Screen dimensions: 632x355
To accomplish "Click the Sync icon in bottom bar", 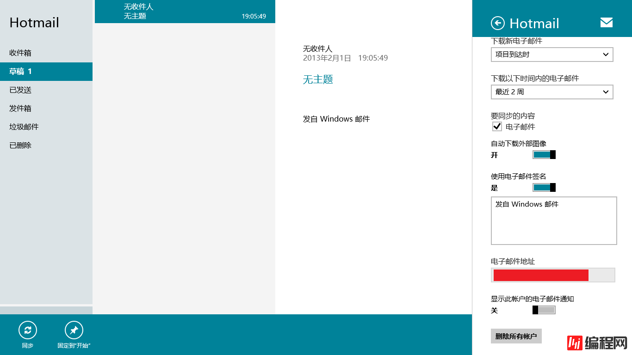I will [x=28, y=330].
